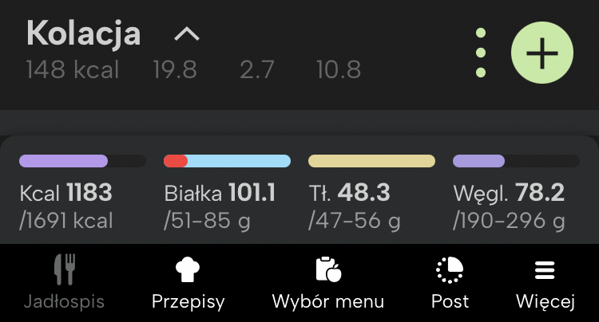This screenshot has height=322, width=599.
Task: Tap the 148 kcal Kolacja summary
Action: (x=73, y=70)
